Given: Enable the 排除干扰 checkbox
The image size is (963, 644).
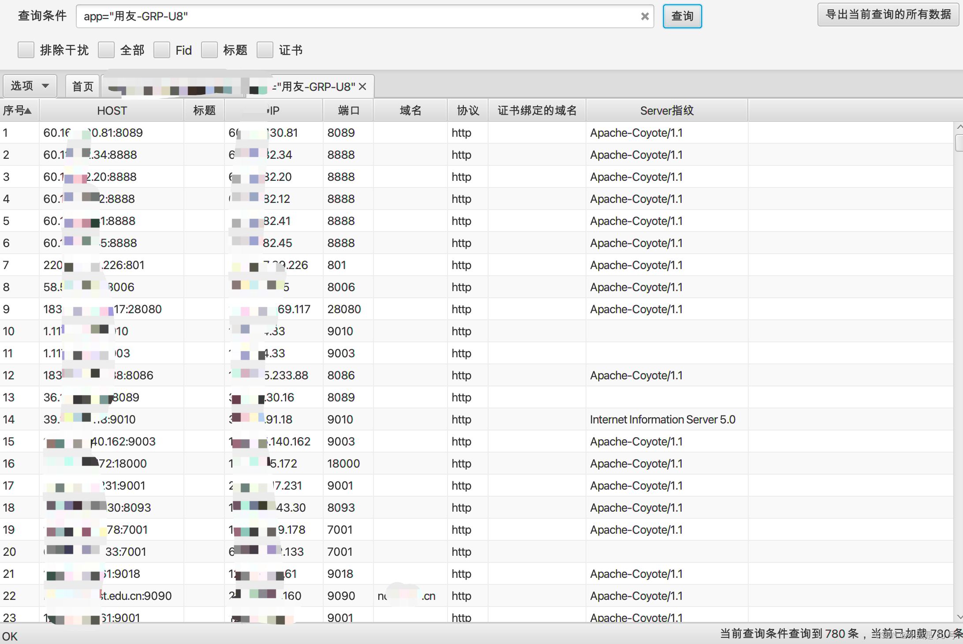Looking at the screenshot, I should pyautogui.click(x=26, y=50).
